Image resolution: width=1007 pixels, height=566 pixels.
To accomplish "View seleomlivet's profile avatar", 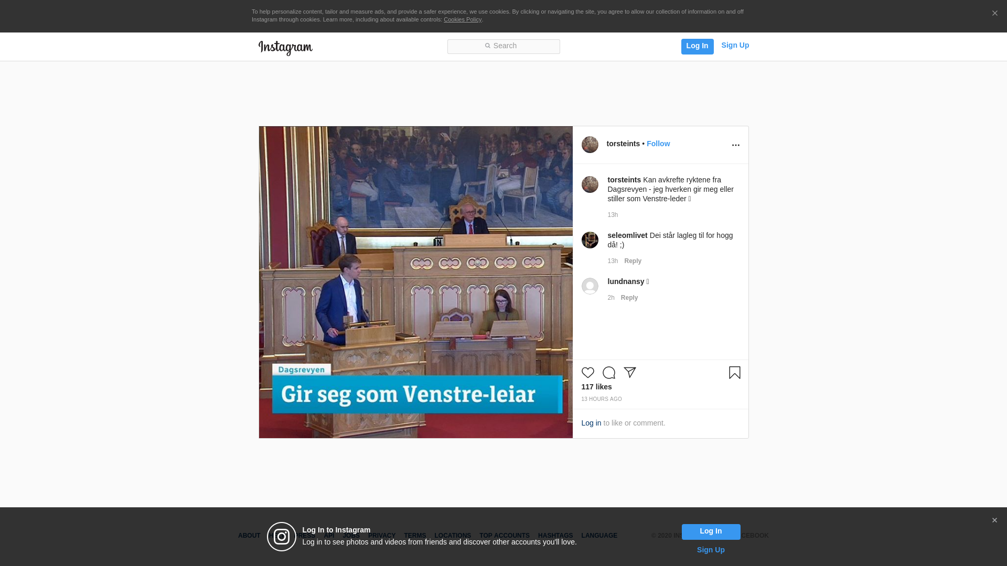I will click(x=590, y=240).
